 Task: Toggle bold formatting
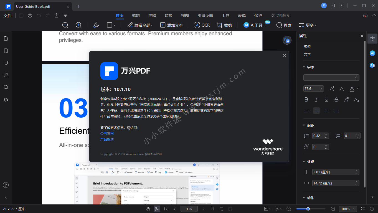point(306,100)
